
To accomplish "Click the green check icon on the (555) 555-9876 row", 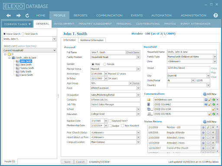I will 214,114.
